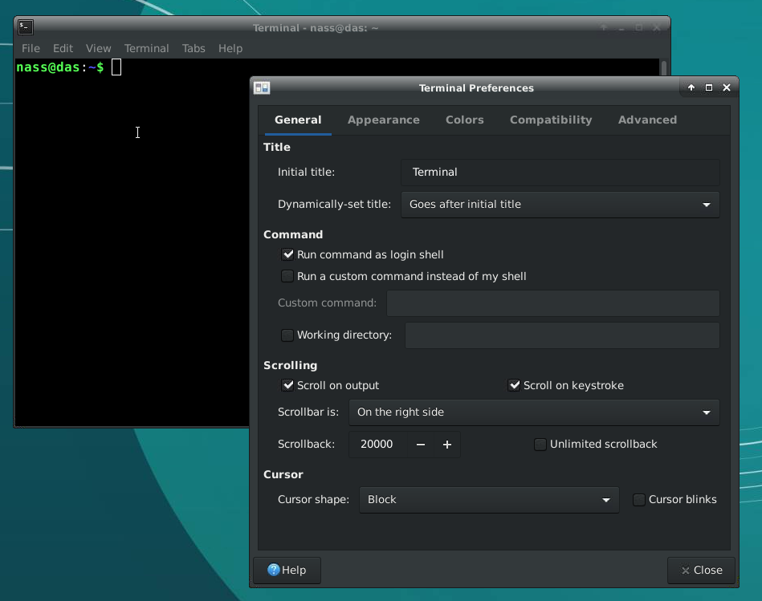Open the Terminal menu in the menu bar
The image size is (762, 601).
[146, 49]
